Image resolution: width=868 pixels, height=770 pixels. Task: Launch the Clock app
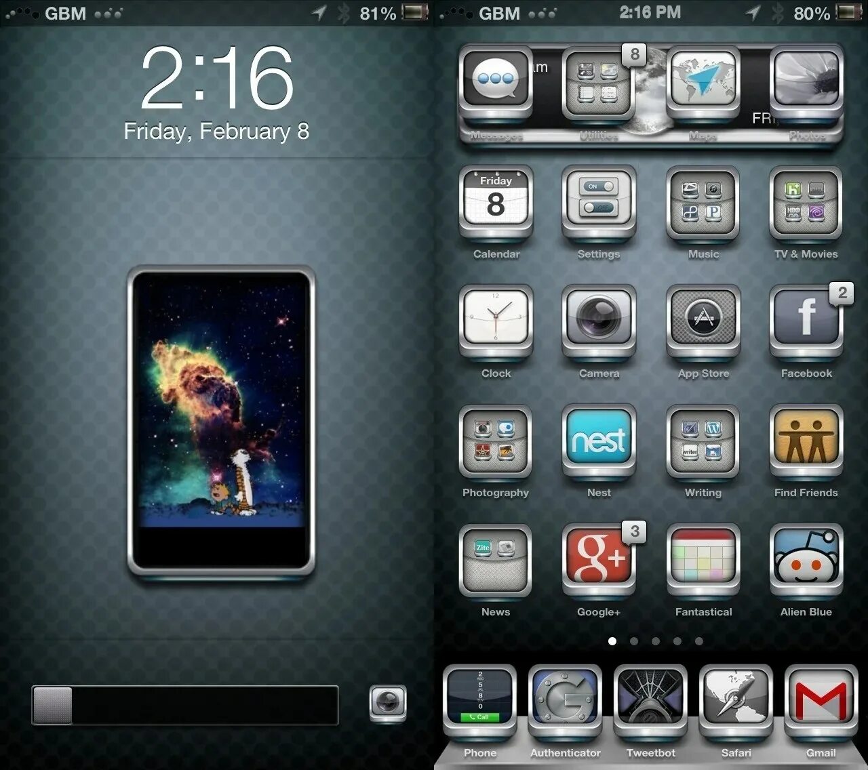(x=496, y=321)
